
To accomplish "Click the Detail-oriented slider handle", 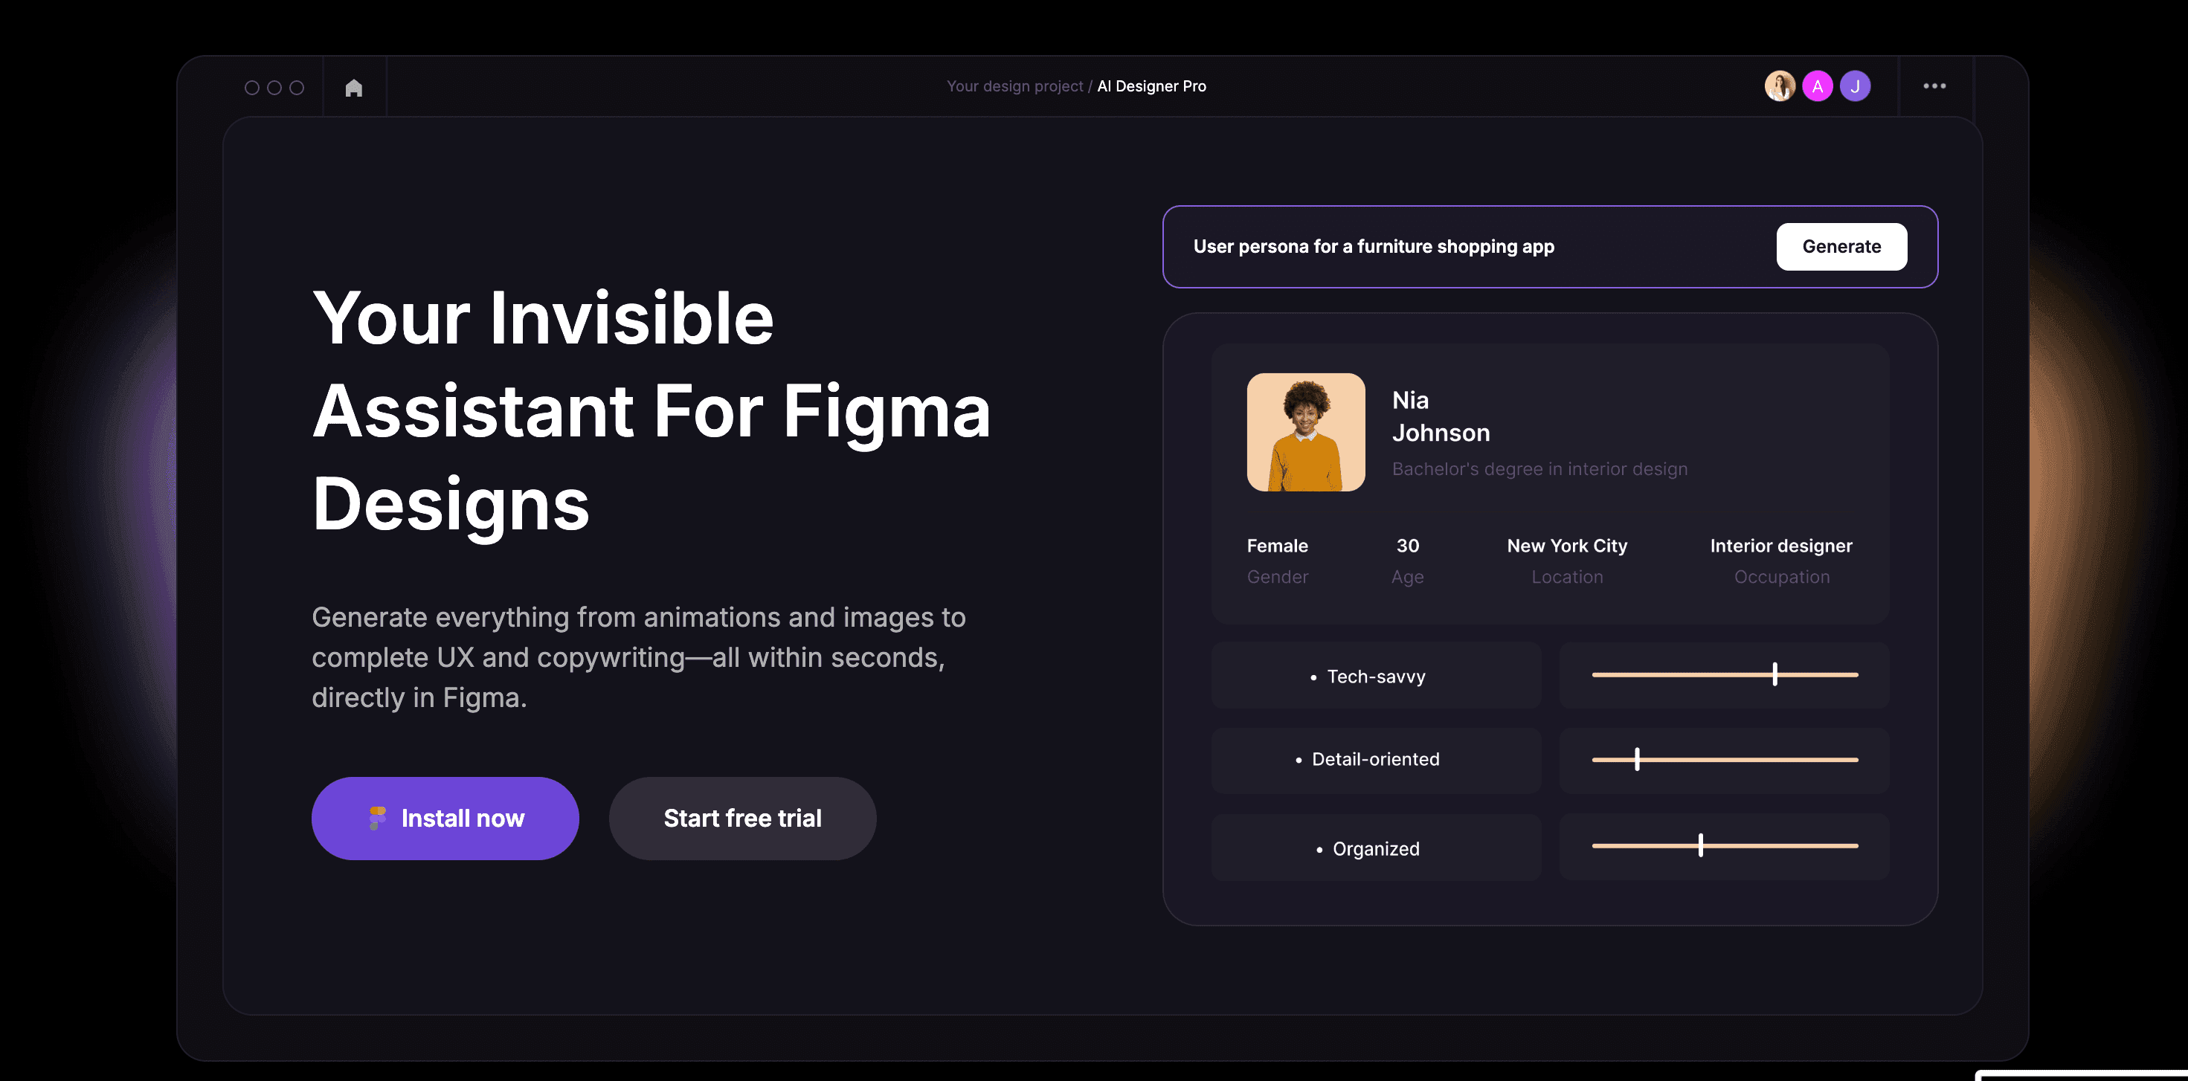I will pyautogui.click(x=1637, y=759).
